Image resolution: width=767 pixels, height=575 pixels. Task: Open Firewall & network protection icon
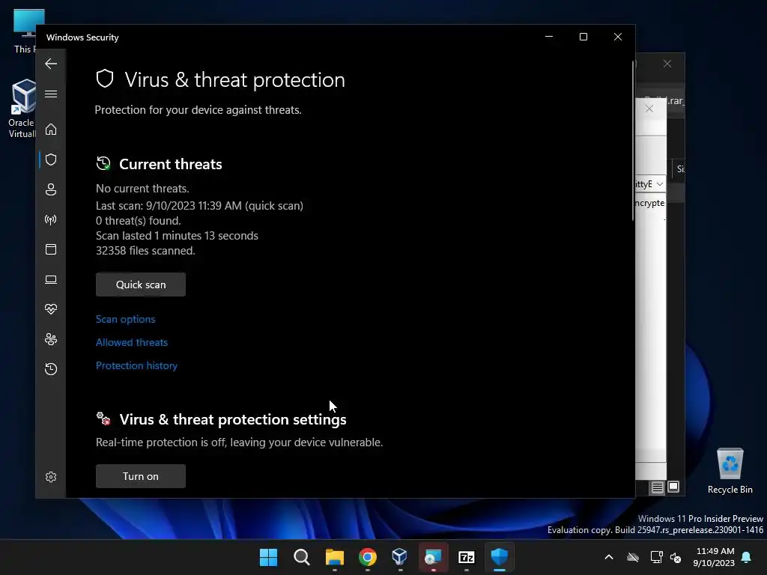point(51,219)
